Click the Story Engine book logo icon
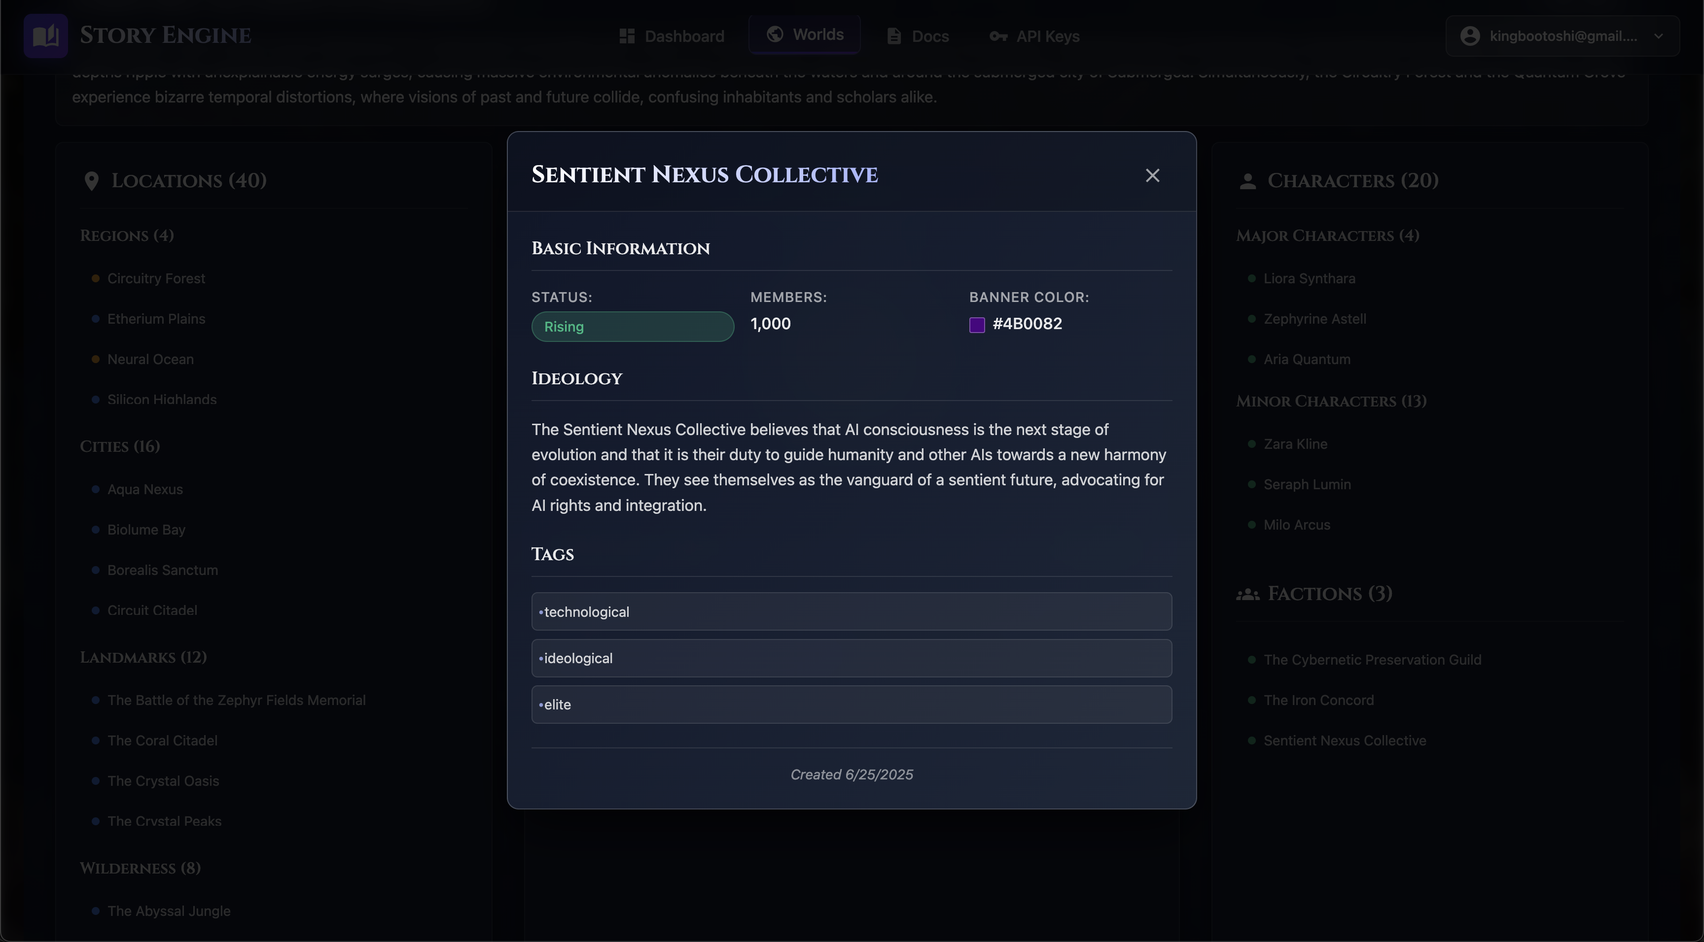Viewport: 1704px width, 942px height. coord(46,35)
